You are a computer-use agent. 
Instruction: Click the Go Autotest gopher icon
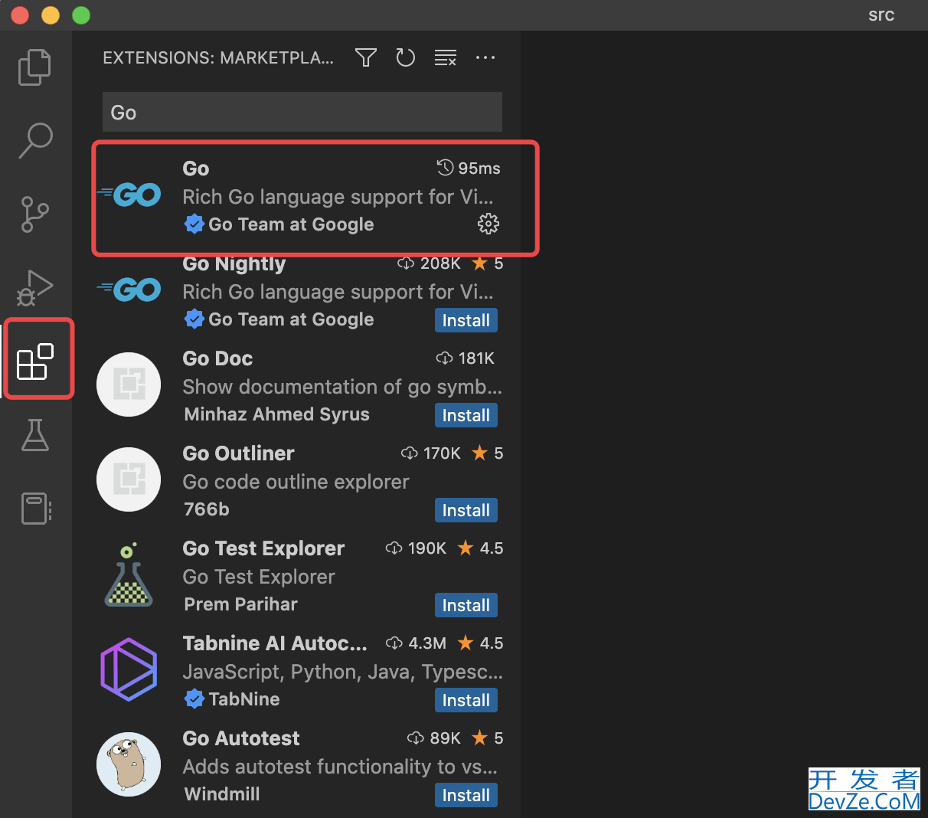click(x=129, y=764)
